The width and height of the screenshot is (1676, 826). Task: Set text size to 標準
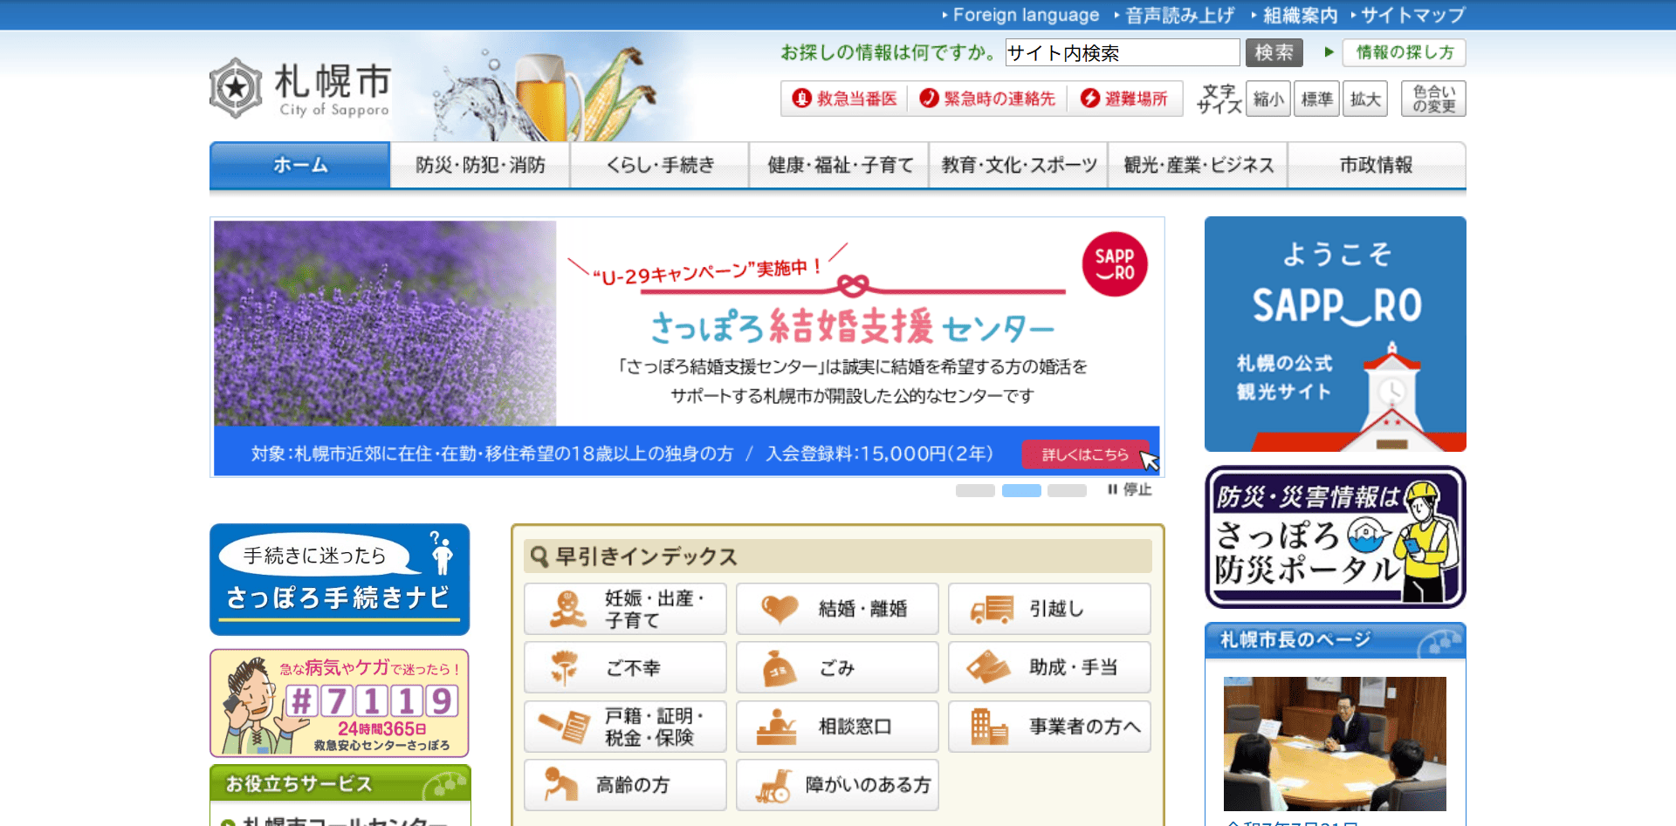coord(1316,99)
